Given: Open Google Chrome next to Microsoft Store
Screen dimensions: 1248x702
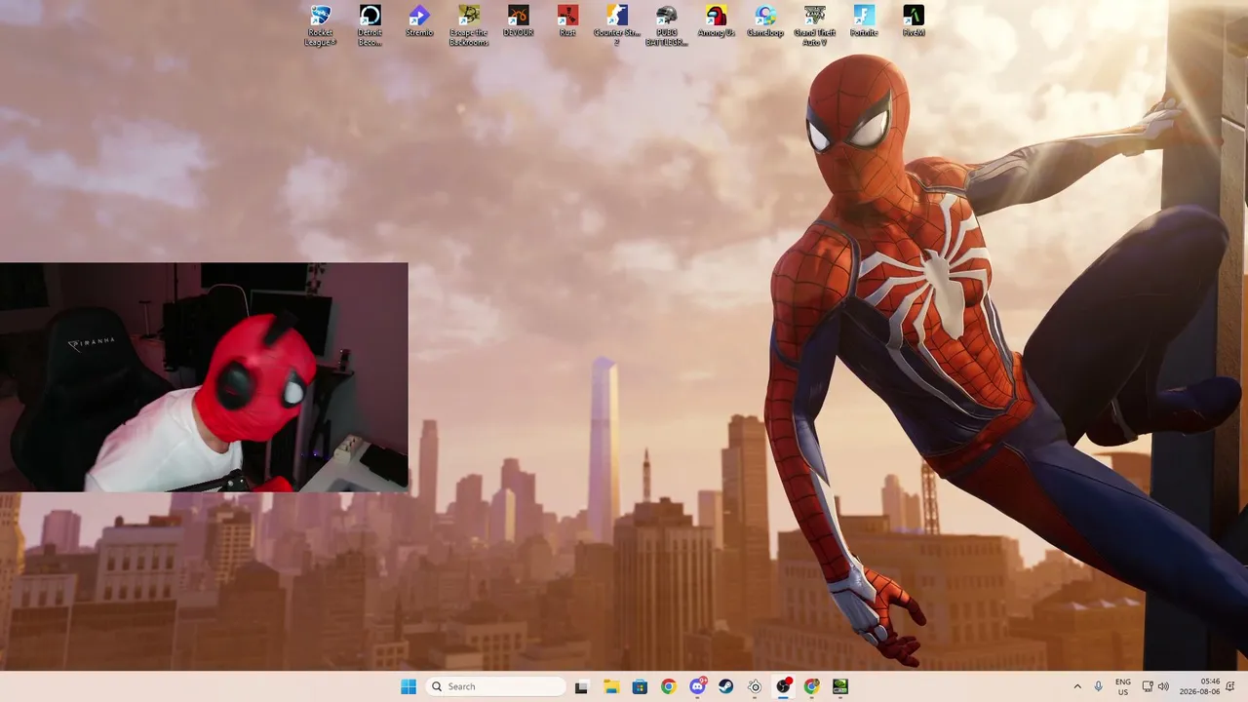Looking at the screenshot, I should click(x=668, y=686).
